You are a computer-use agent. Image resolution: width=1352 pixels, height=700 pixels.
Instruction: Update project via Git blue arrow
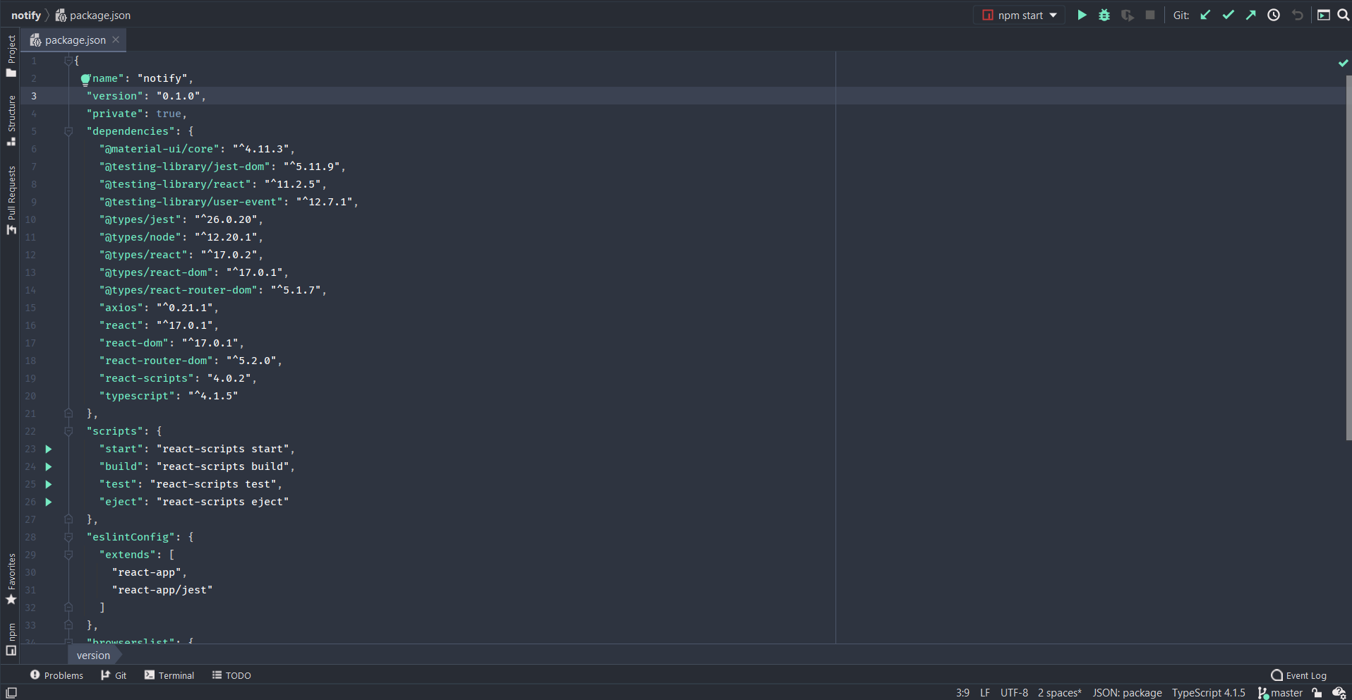(1205, 15)
